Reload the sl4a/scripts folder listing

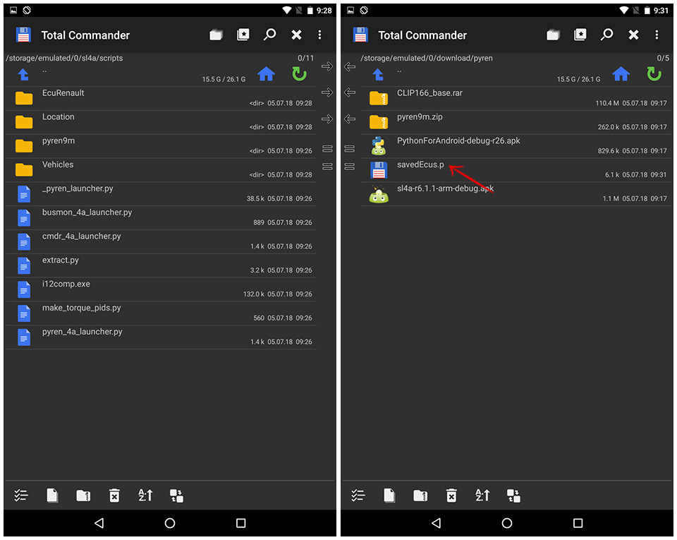pos(299,74)
